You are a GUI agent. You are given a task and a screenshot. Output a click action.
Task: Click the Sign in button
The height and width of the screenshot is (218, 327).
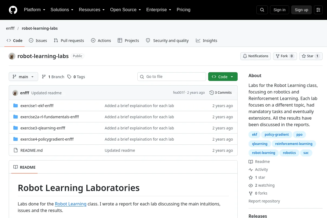[279, 10]
